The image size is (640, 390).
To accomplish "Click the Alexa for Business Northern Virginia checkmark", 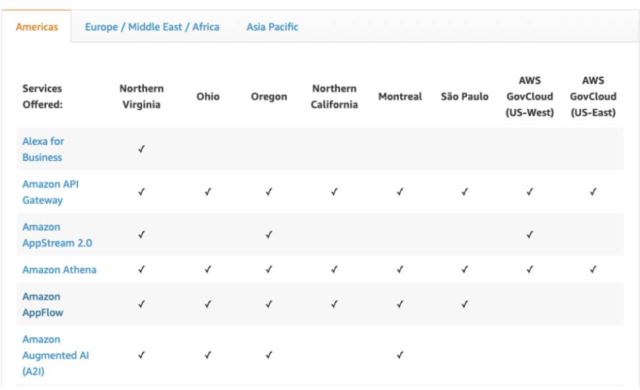I will click(141, 149).
